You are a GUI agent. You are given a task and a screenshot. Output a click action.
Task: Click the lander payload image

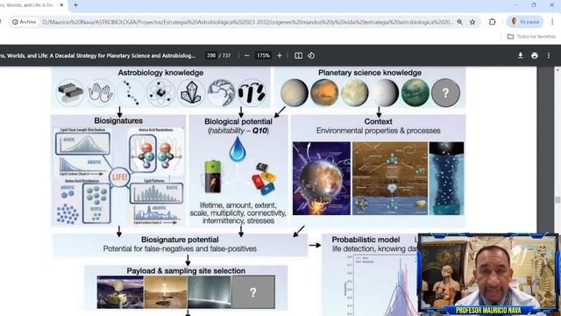point(120,292)
